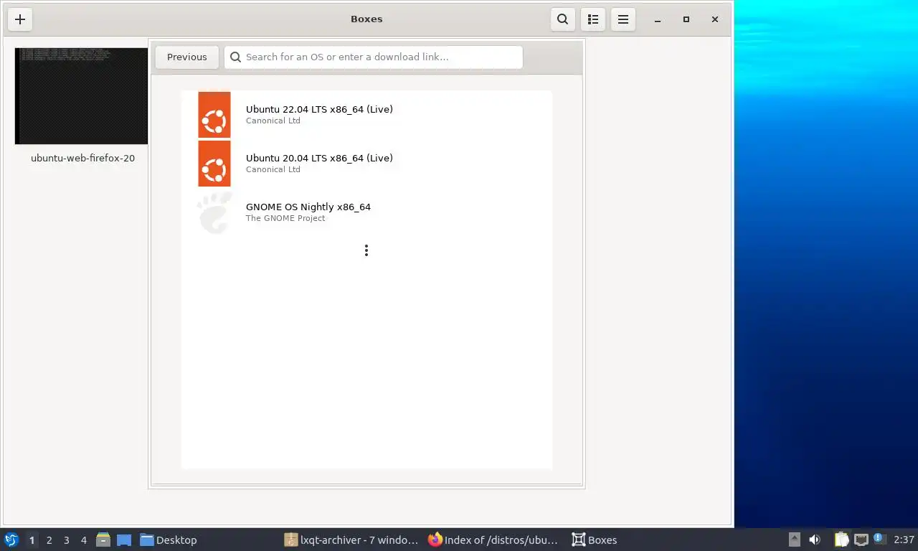Click the show desktop icon in the panel
Viewport: 918px width, 551px height.
tap(124, 540)
